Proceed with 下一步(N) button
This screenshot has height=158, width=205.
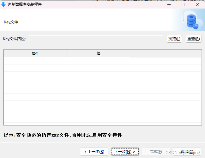pyautogui.click(x=125, y=152)
